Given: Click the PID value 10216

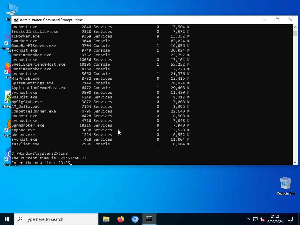Looking at the screenshot, I should coord(85,125).
